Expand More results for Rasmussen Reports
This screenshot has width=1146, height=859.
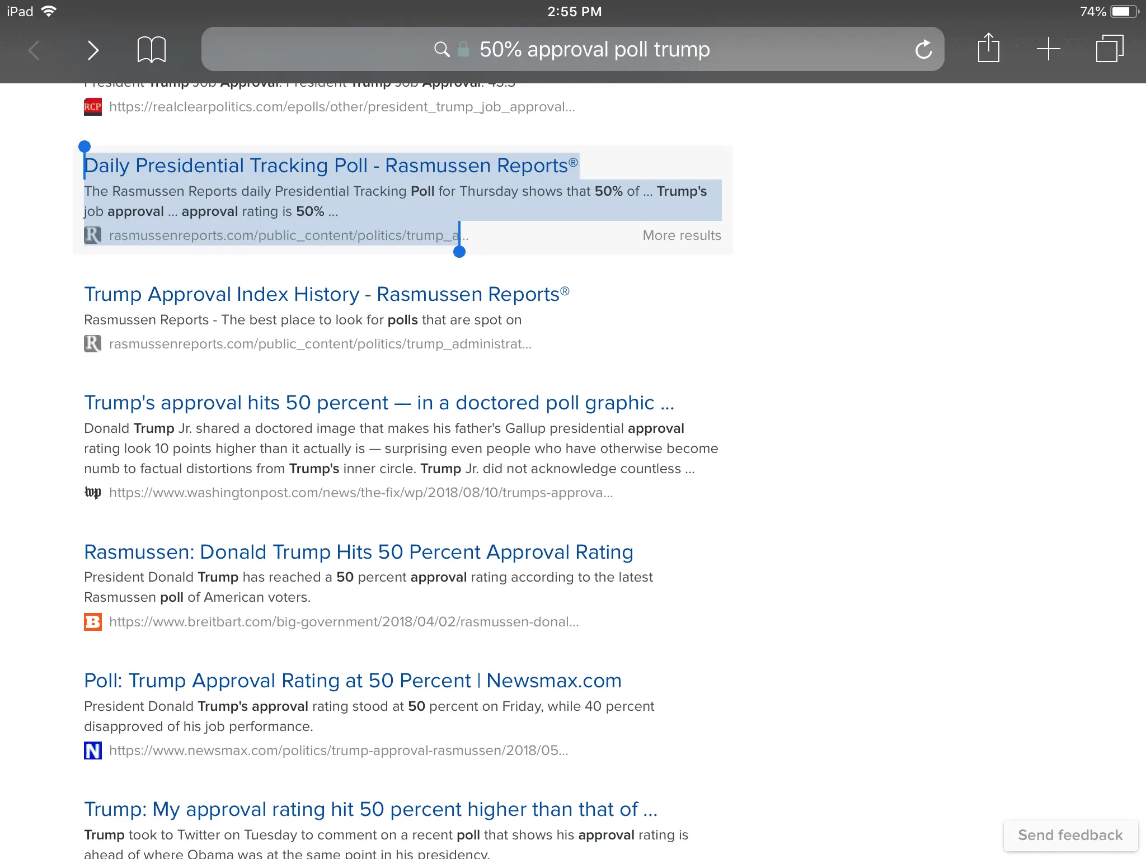[682, 235]
